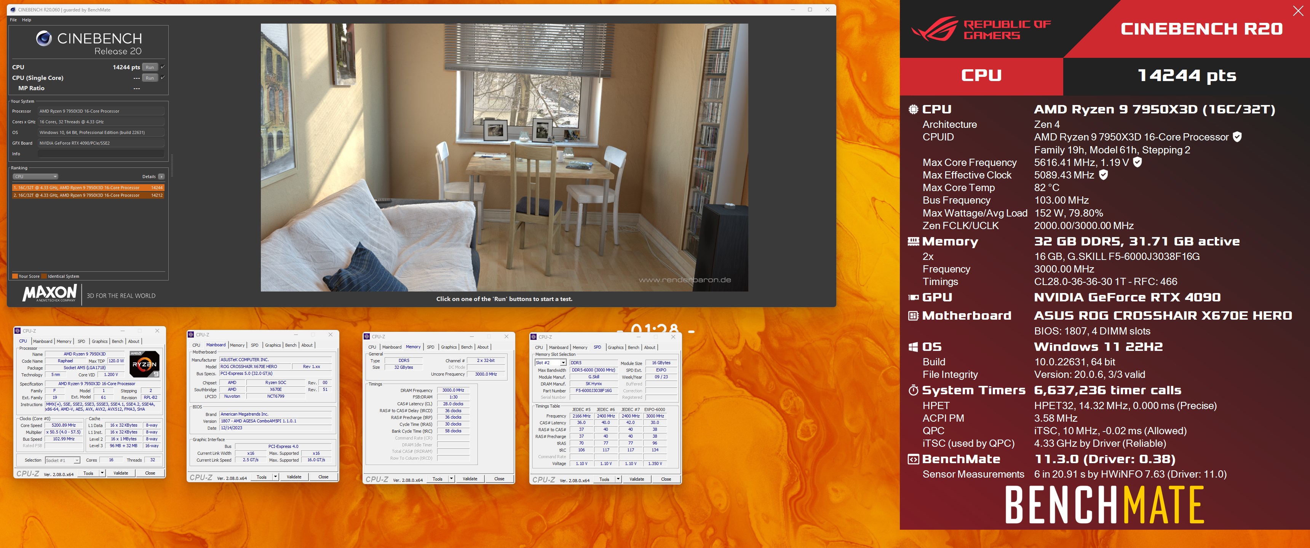Click the MAXON logo at the bottom of Cinebench
Screen dimensions: 1310x548
click(x=50, y=293)
